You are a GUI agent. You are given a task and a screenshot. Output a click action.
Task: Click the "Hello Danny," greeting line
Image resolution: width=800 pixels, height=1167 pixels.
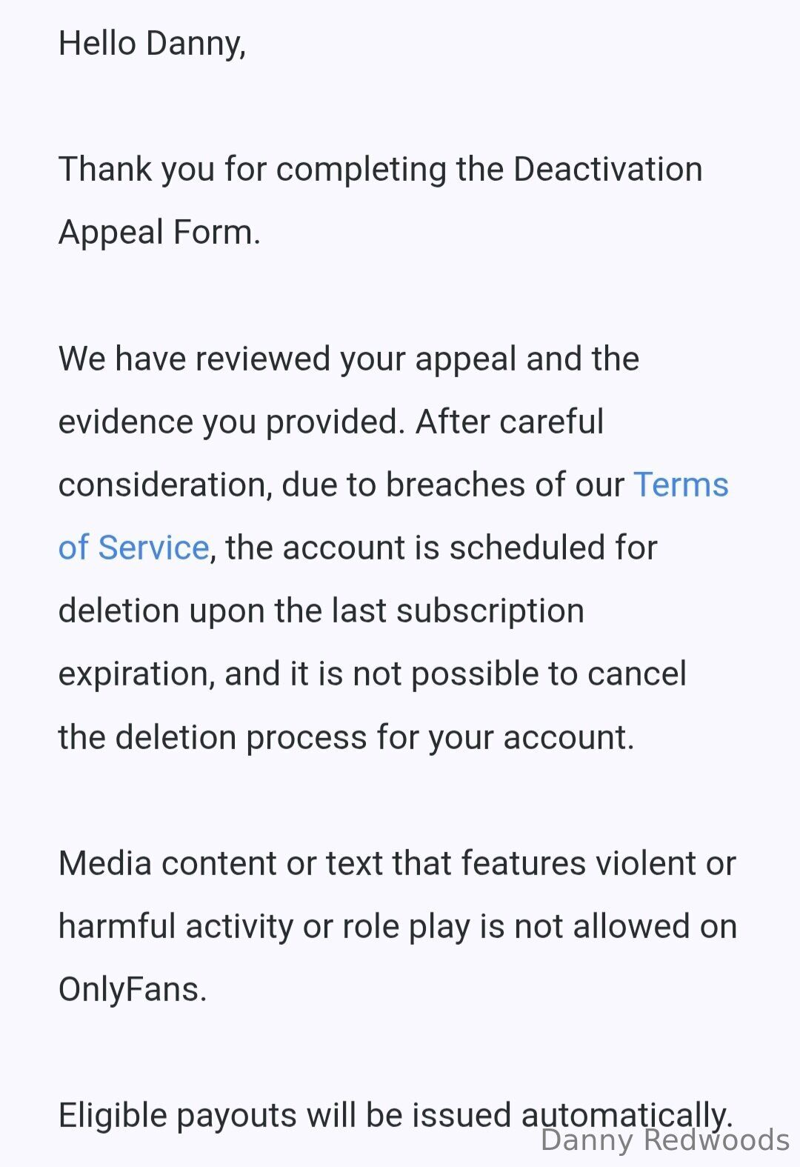pyautogui.click(x=152, y=43)
